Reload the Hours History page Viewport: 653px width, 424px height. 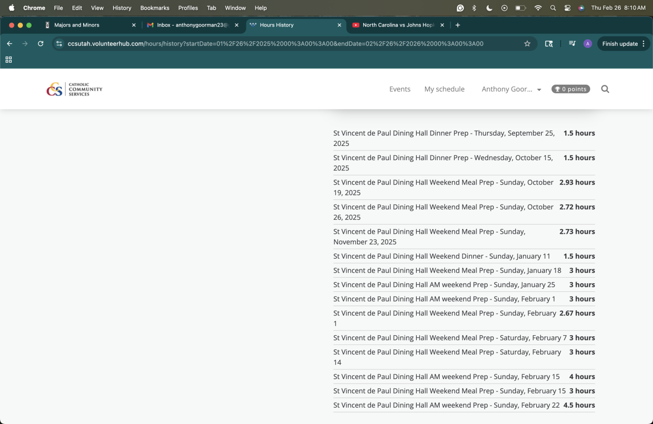(40, 44)
